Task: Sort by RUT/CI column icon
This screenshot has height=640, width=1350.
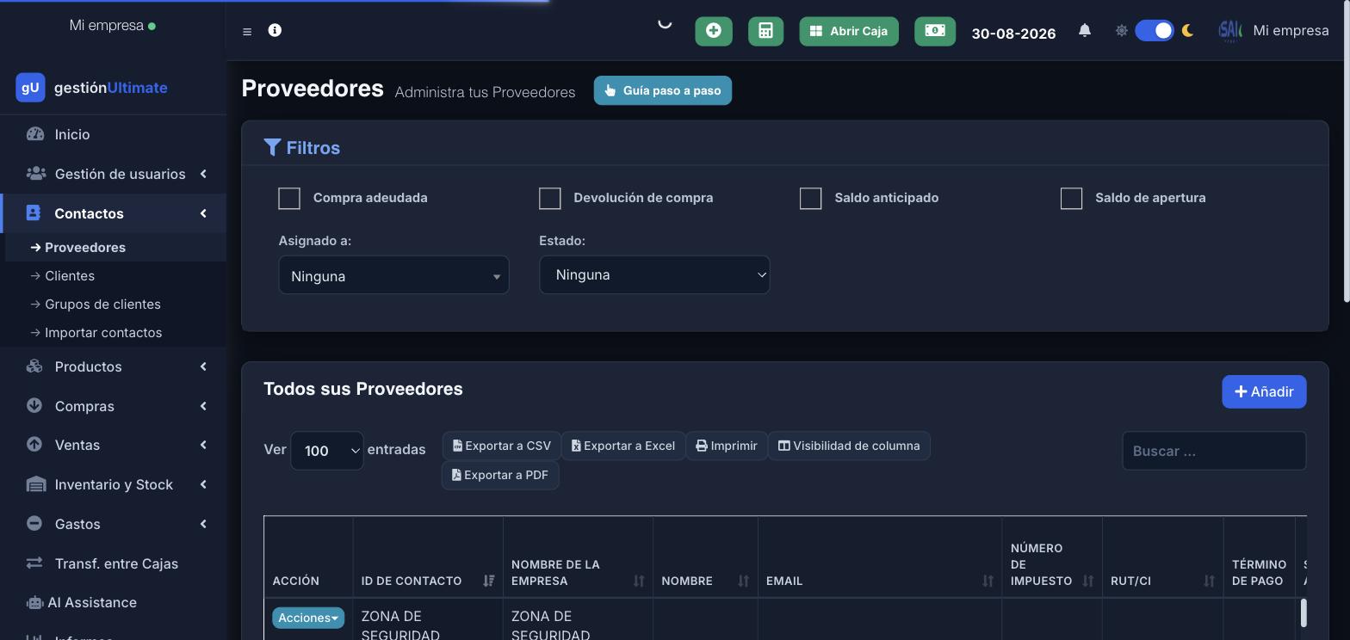Action: [x=1209, y=581]
